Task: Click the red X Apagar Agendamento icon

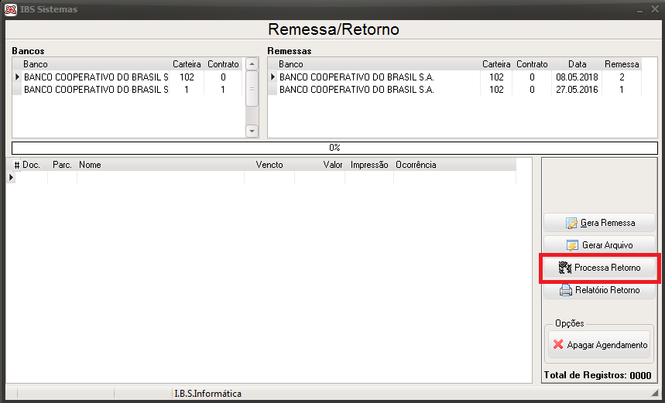Action: [558, 344]
